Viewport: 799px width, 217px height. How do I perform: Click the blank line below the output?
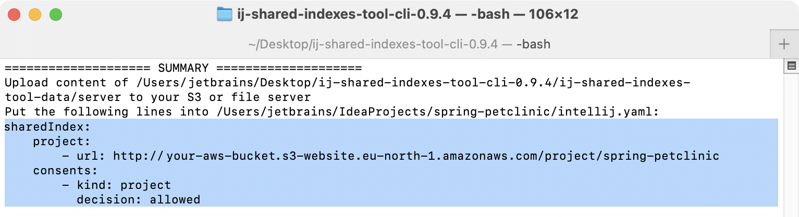click(365, 212)
